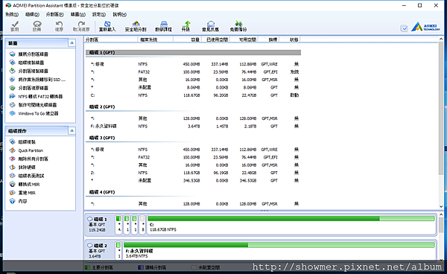Screen dimensions: 447x274
Task: Open the Windows To Go creator
Action: point(34,113)
